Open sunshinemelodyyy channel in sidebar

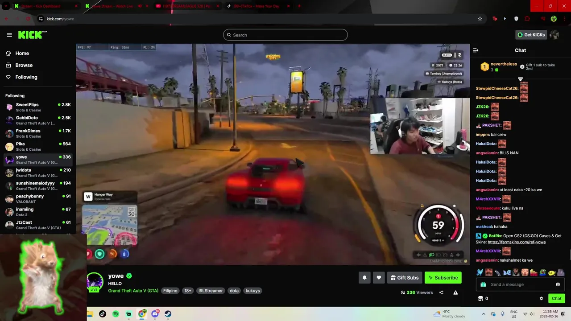tap(38, 185)
